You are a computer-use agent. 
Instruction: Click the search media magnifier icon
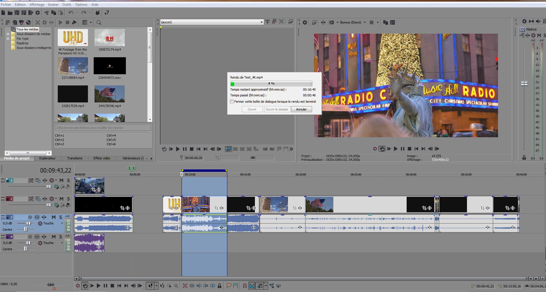coord(99,22)
